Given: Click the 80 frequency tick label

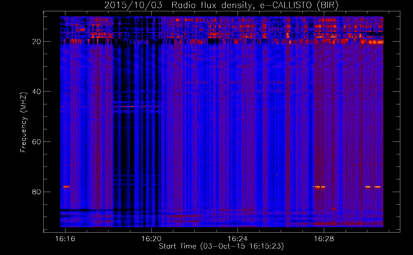Looking at the screenshot, I should (x=37, y=192).
